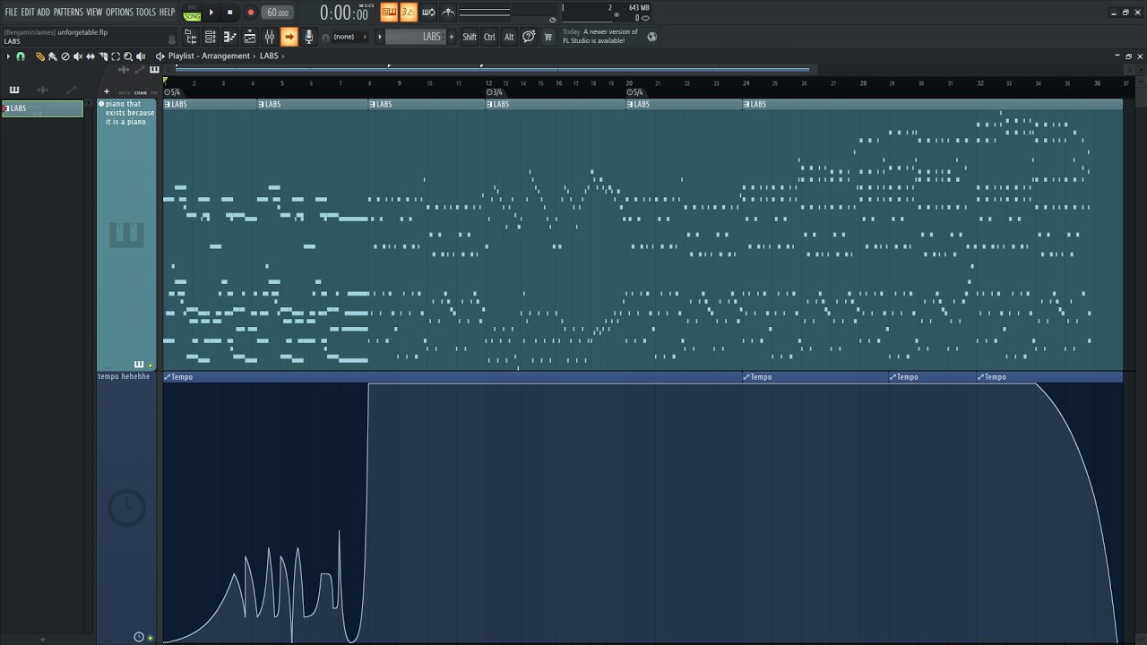Open the playlist magnet snap menu
1147x645 pixels.
click(21, 56)
